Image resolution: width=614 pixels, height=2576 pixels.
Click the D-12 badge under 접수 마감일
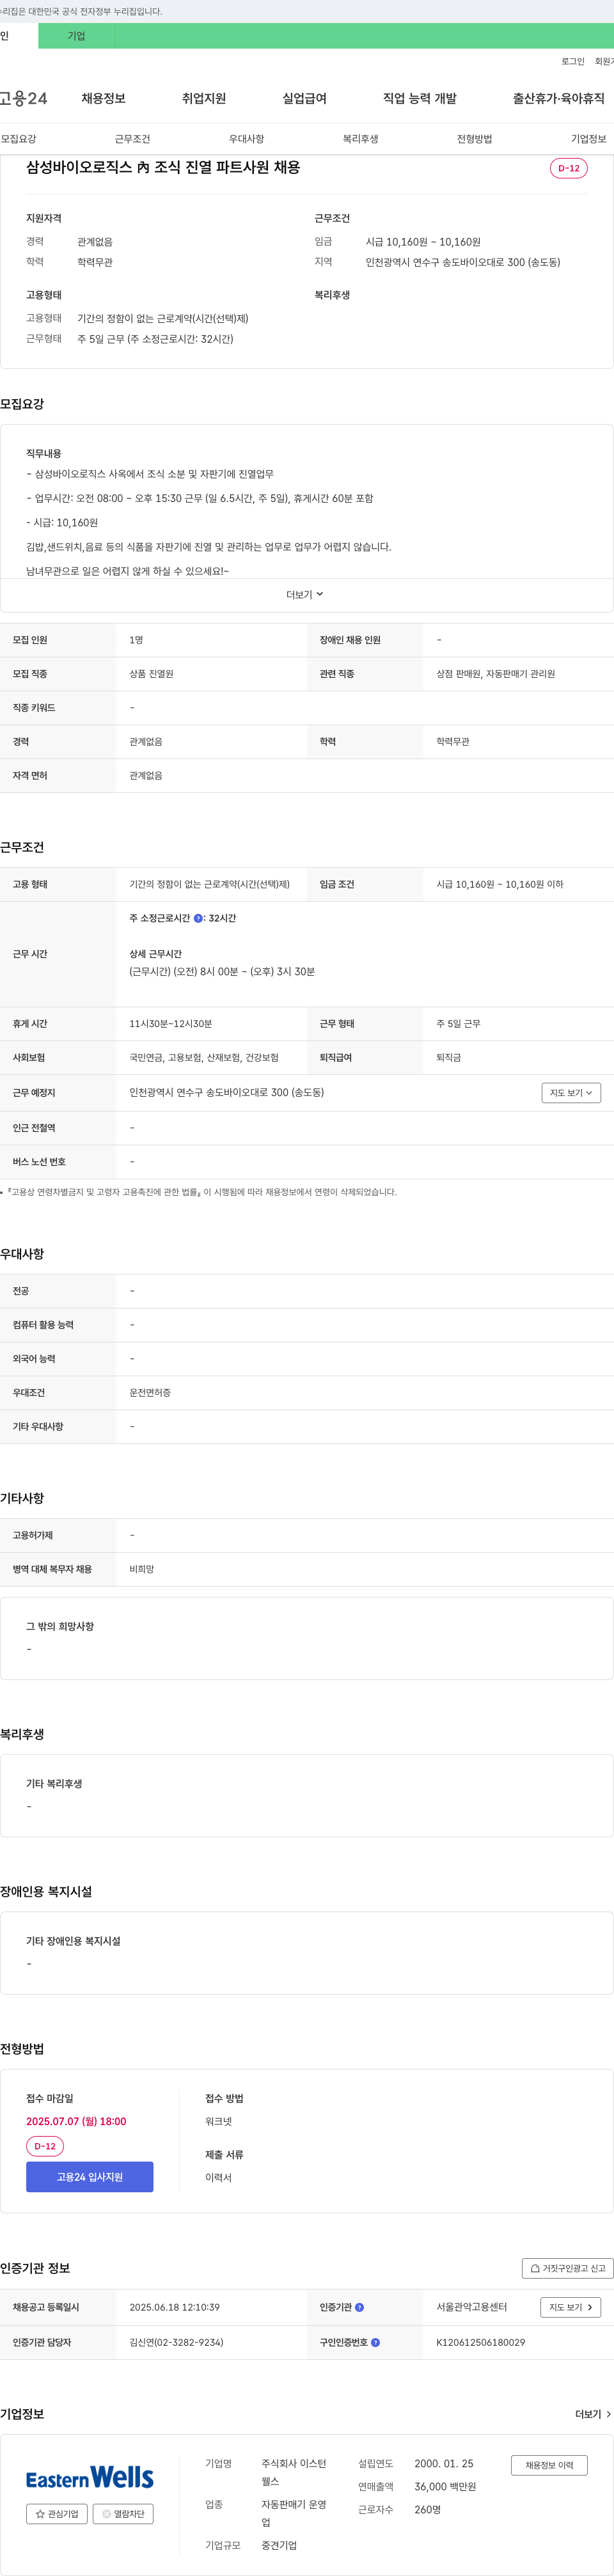click(45, 2146)
